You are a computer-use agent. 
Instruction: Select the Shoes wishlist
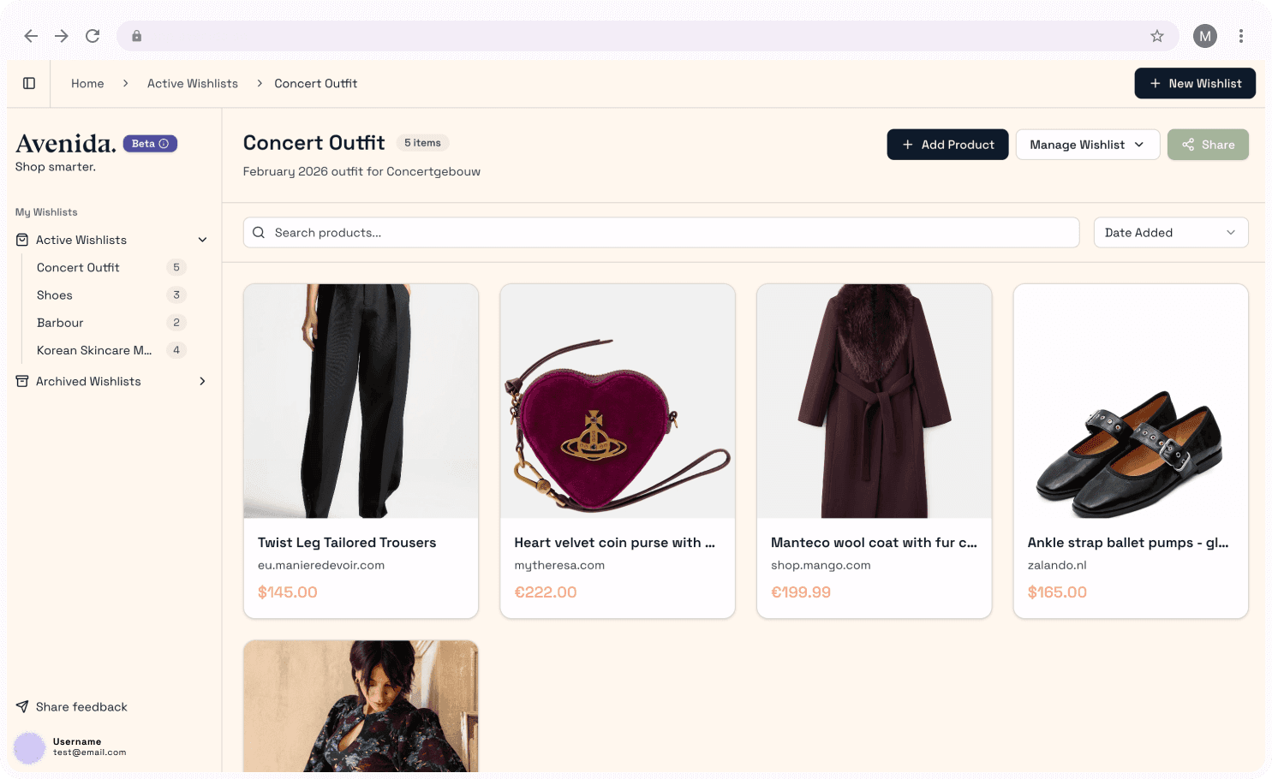[x=55, y=295]
